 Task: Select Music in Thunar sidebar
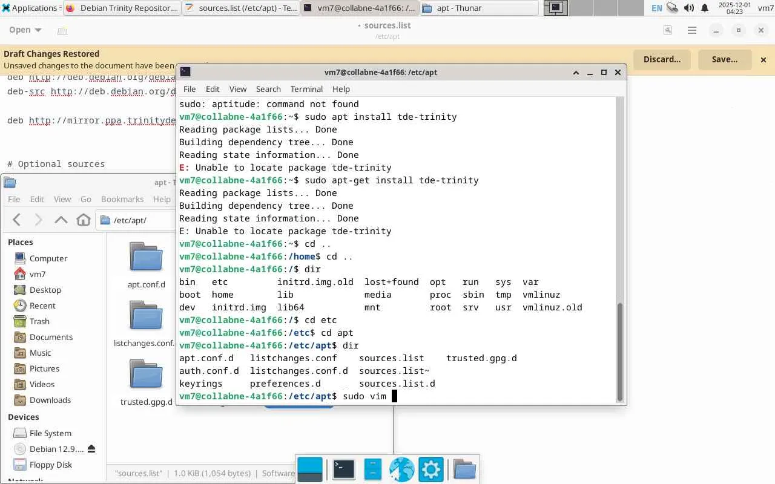tap(41, 353)
